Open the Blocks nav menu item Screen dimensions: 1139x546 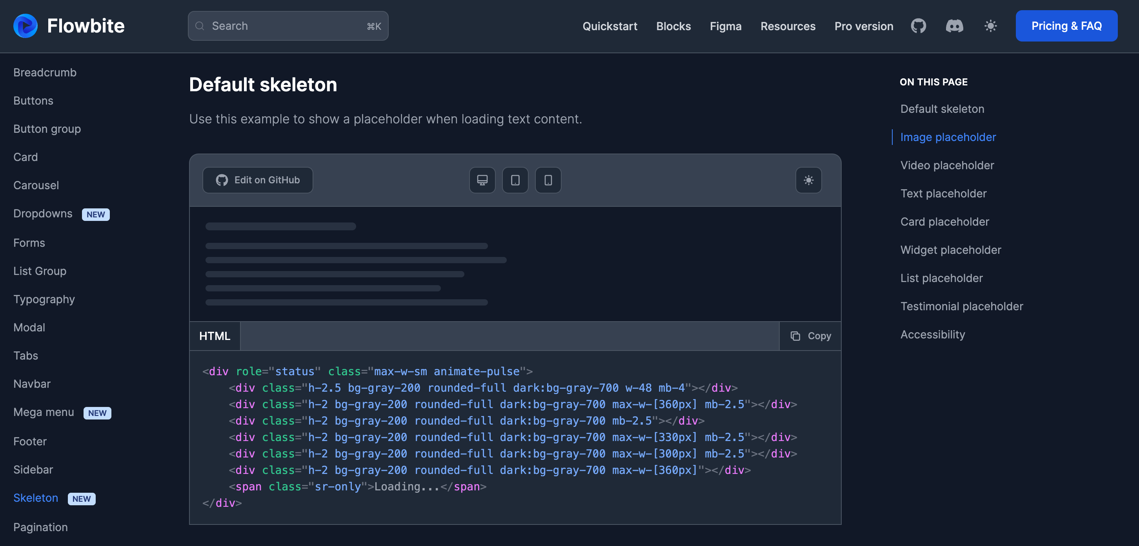(673, 26)
